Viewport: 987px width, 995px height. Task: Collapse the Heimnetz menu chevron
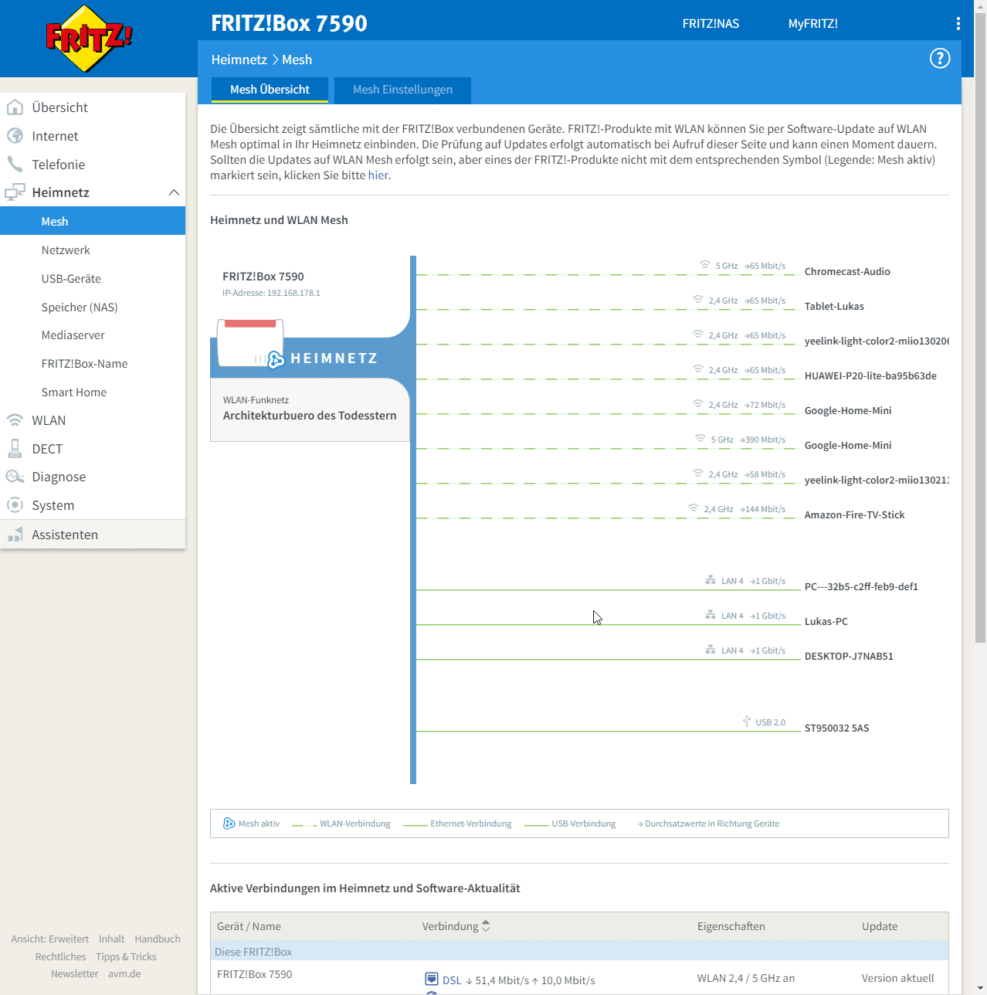click(174, 192)
